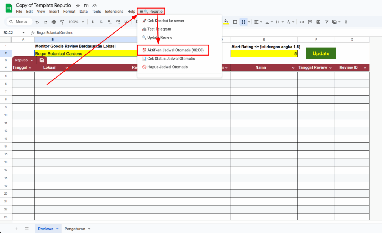Viewport: 382px width, 233px height.
Task: Click the insert link icon
Action: point(301,22)
